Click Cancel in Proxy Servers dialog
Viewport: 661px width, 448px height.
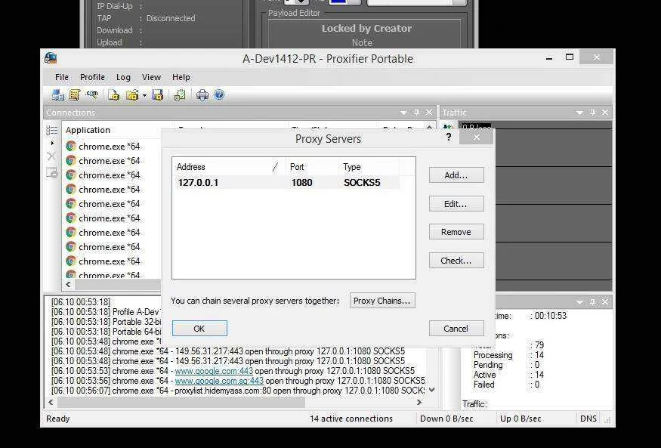[456, 329]
